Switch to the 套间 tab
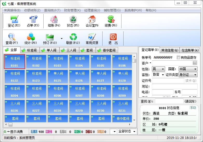 tap(87, 50)
